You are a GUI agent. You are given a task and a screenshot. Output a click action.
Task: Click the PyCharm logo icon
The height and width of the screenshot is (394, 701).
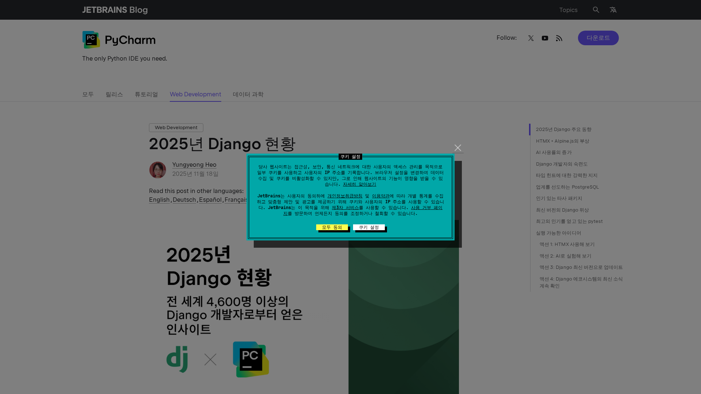(x=91, y=40)
